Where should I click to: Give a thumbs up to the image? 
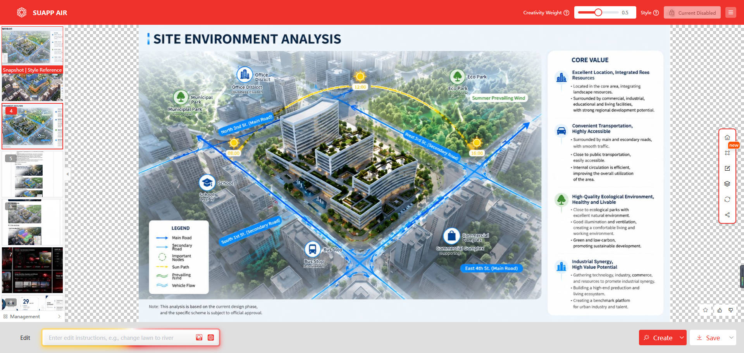pyautogui.click(x=720, y=310)
